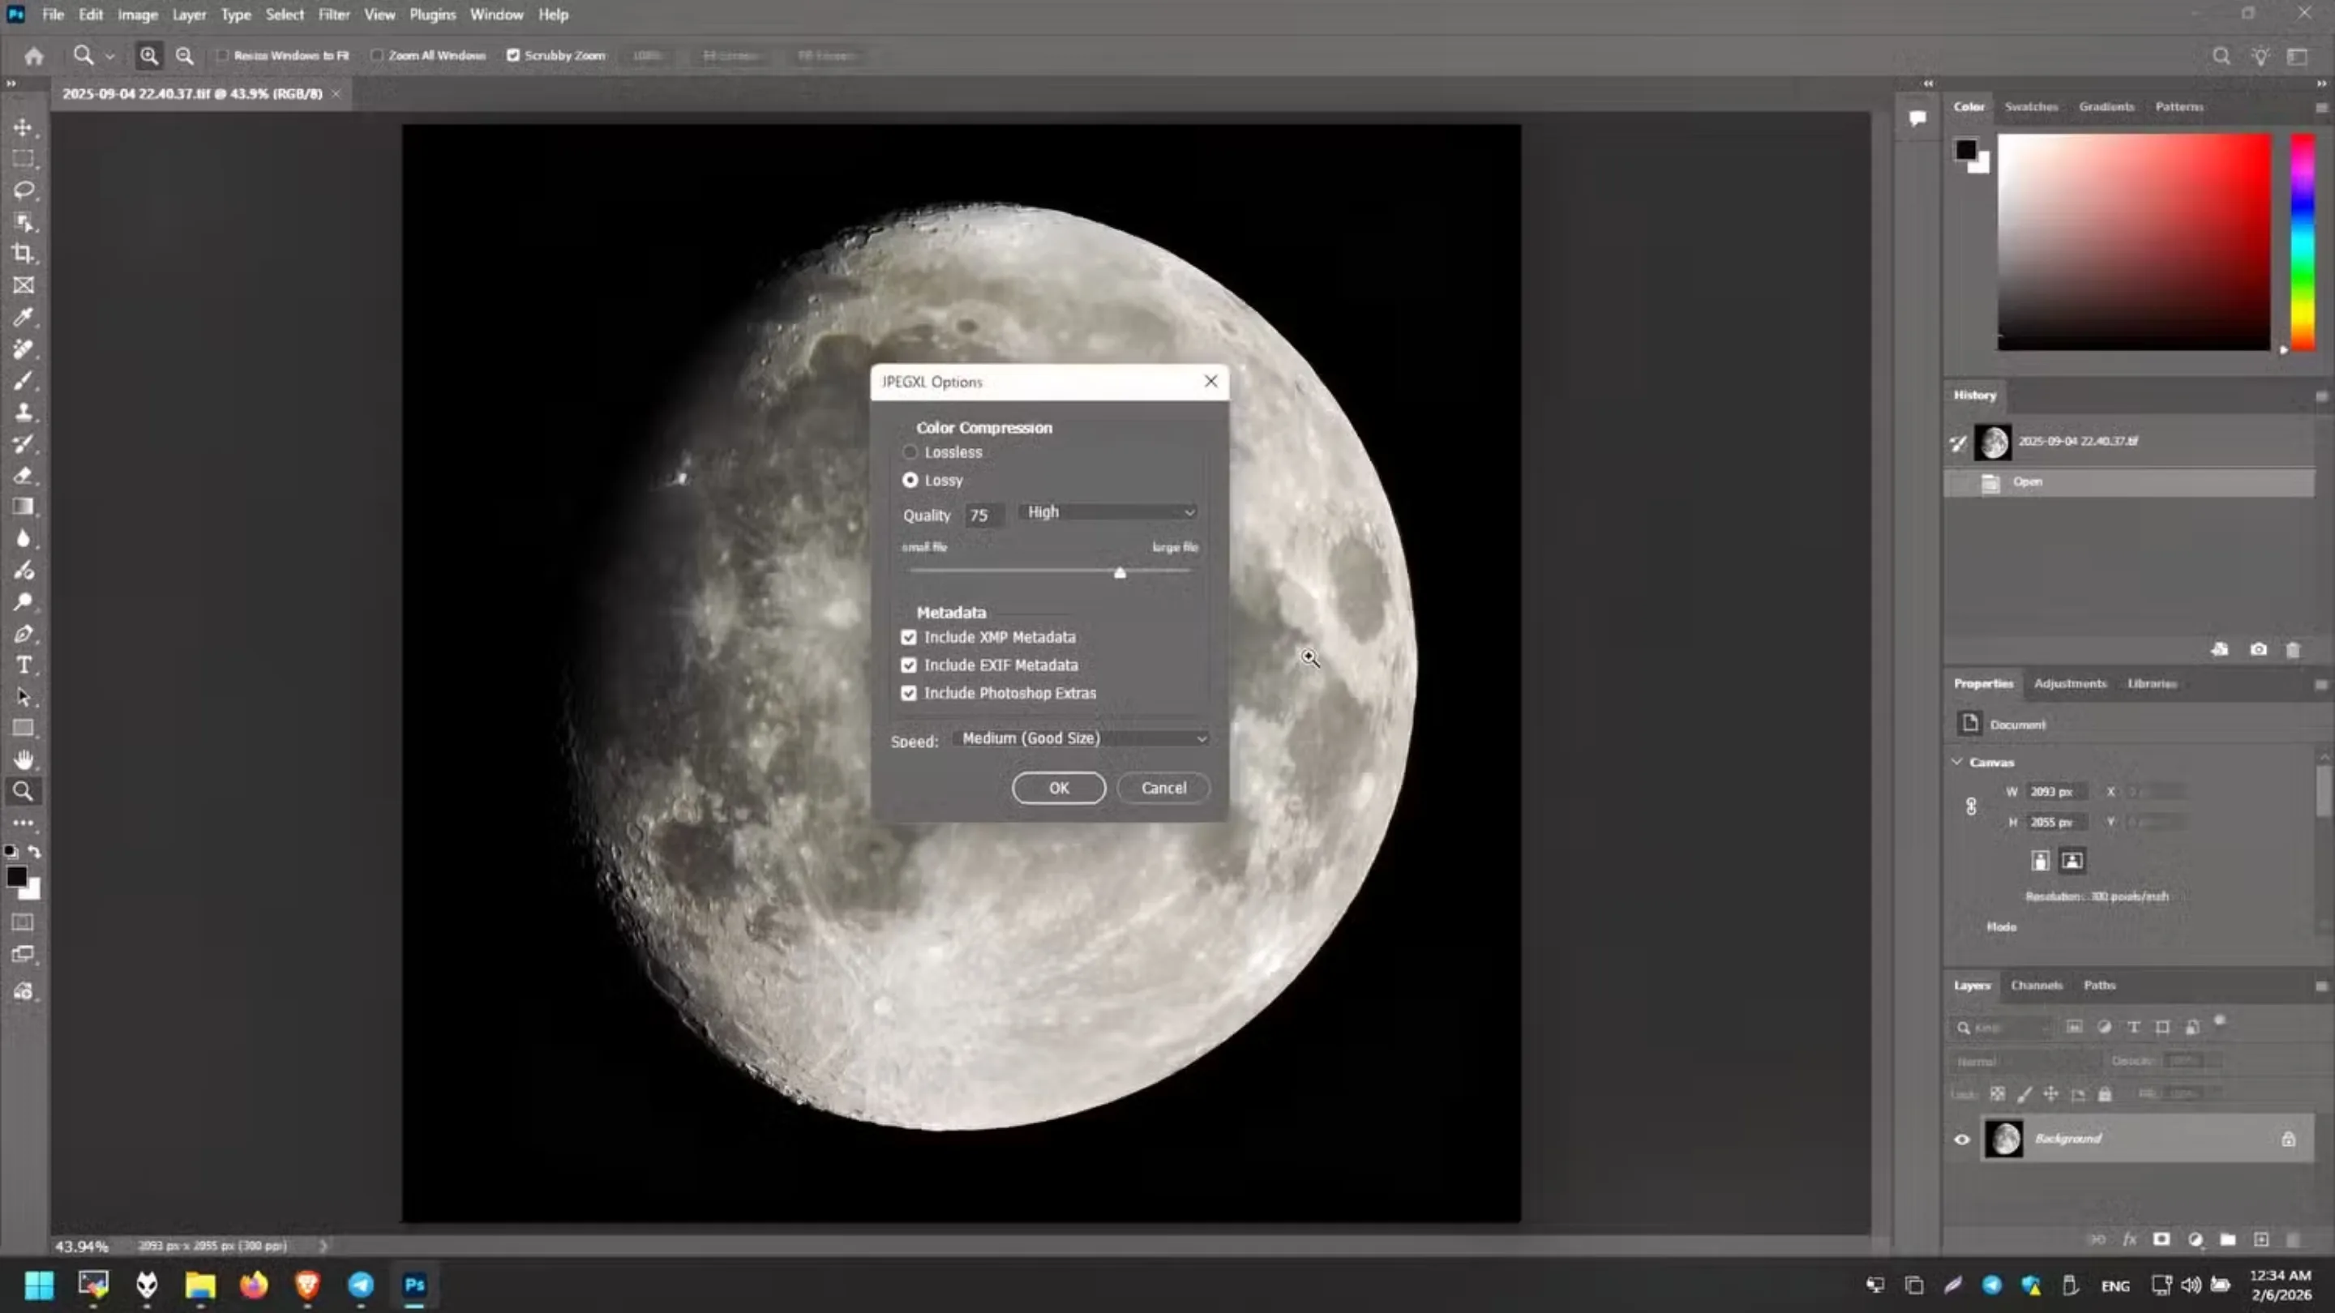Select the Hand tool
2335x1313 pixels.
tap(23, 759)
